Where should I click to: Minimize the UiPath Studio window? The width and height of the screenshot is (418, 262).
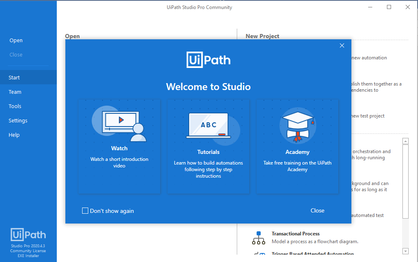tap(370, 7)
